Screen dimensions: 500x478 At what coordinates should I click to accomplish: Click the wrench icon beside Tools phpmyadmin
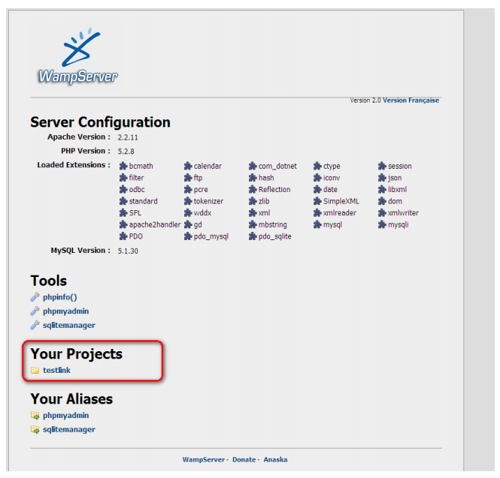[35, 311]
